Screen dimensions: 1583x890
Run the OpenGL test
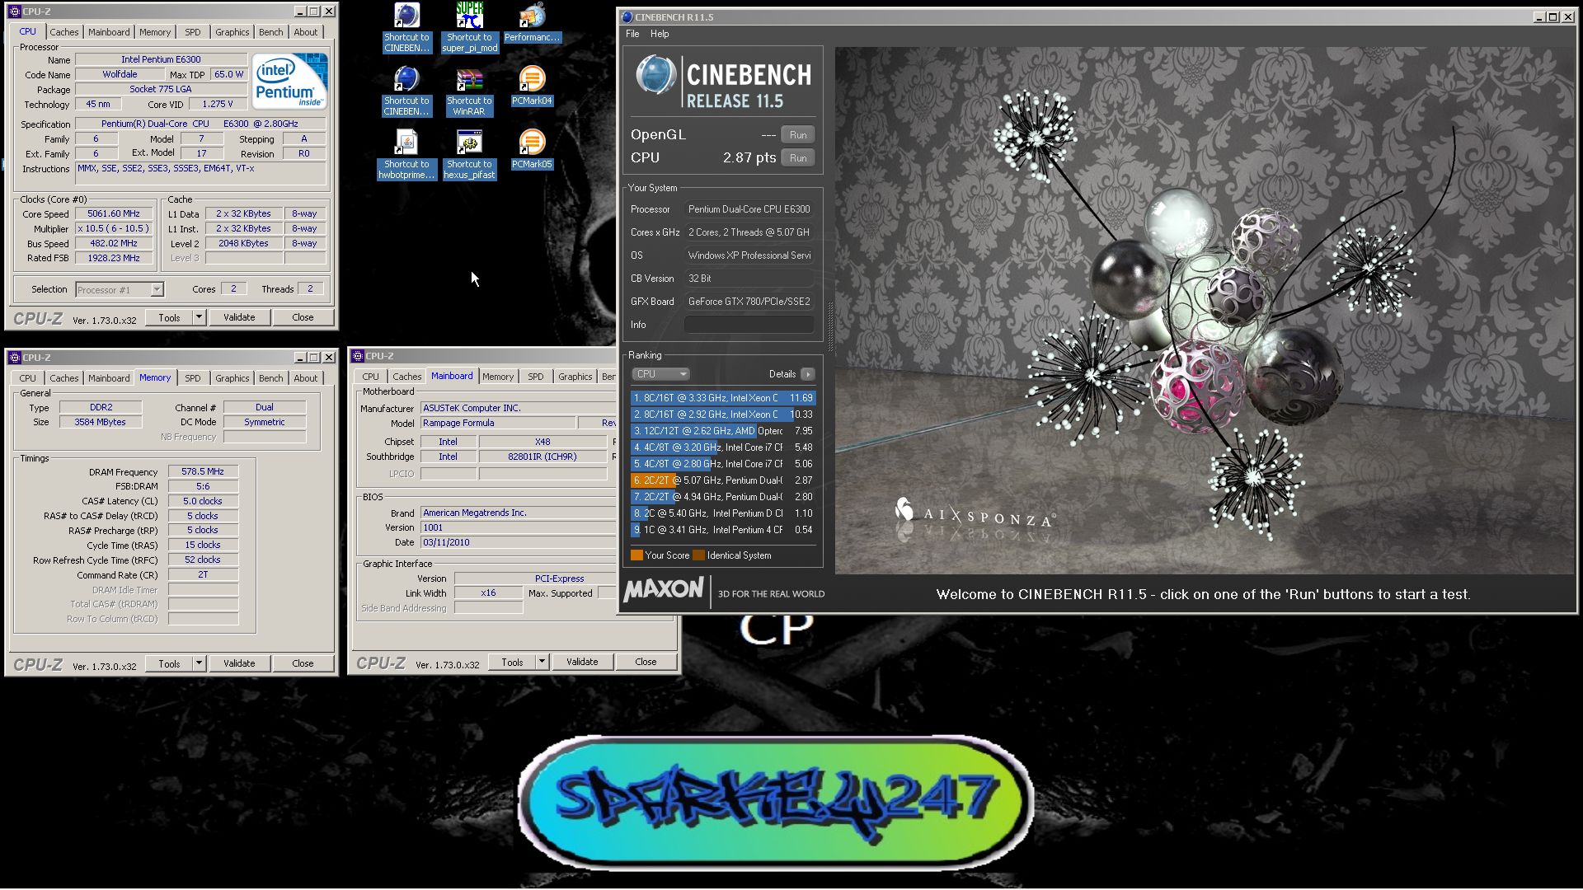coord(798,135)
